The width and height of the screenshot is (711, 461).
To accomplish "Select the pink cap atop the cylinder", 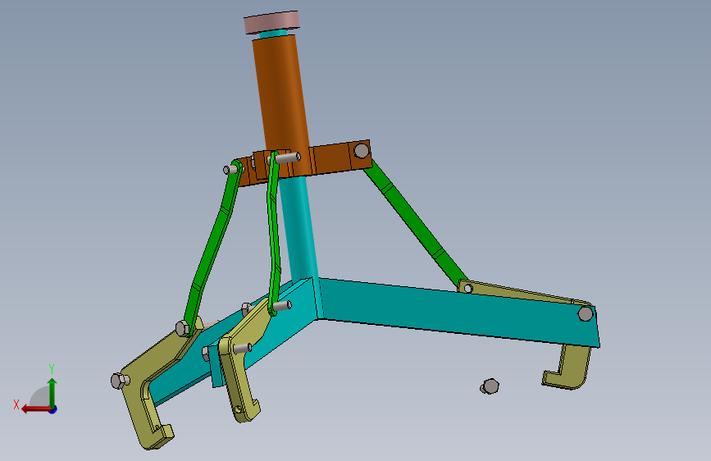I will (x=271, y=22).
